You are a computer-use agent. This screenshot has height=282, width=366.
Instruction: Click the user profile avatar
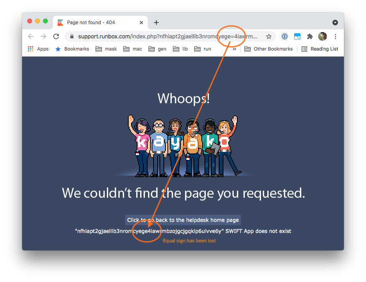pos(323,36)
